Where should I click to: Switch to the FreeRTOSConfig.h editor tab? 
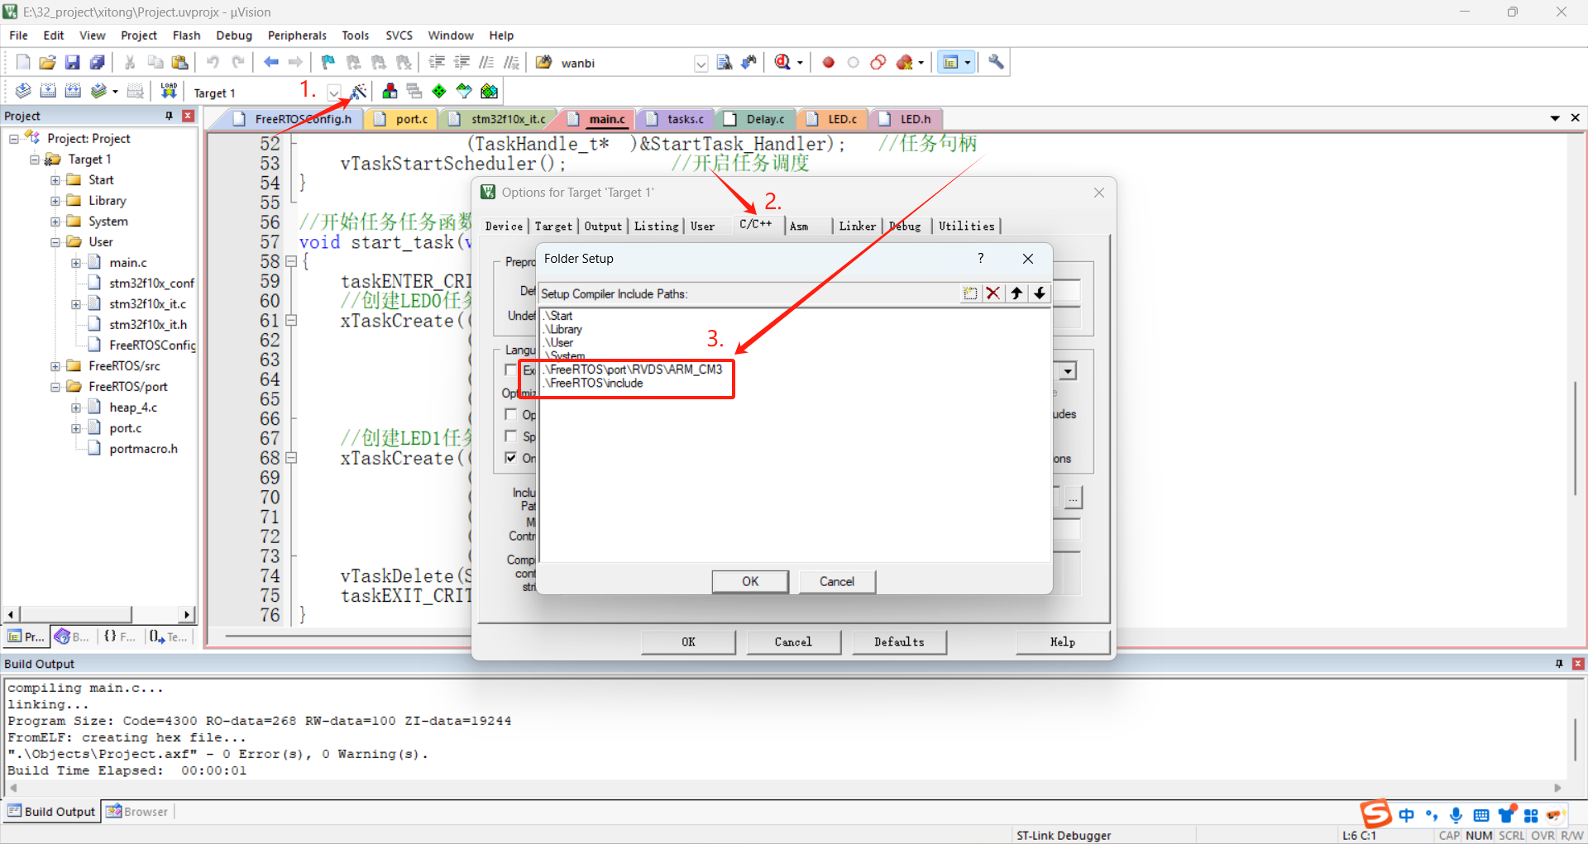click(303, 119)
